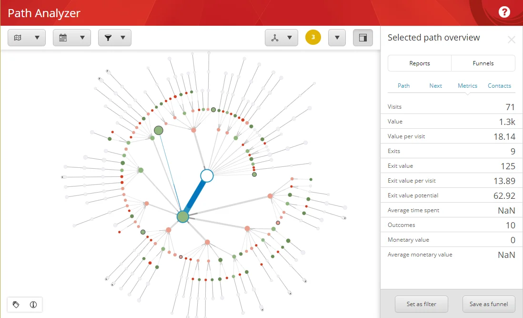Toggle the side panel layout button

(363, 38)
